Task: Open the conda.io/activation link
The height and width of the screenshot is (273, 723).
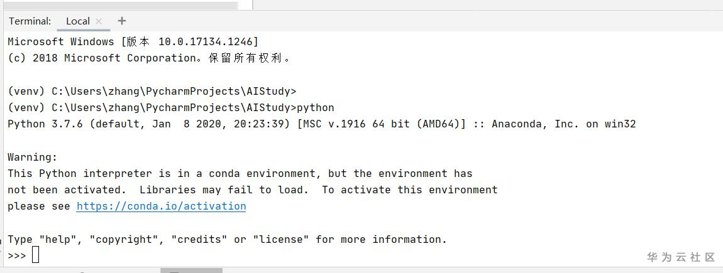Action: click(x=161, y=206)
